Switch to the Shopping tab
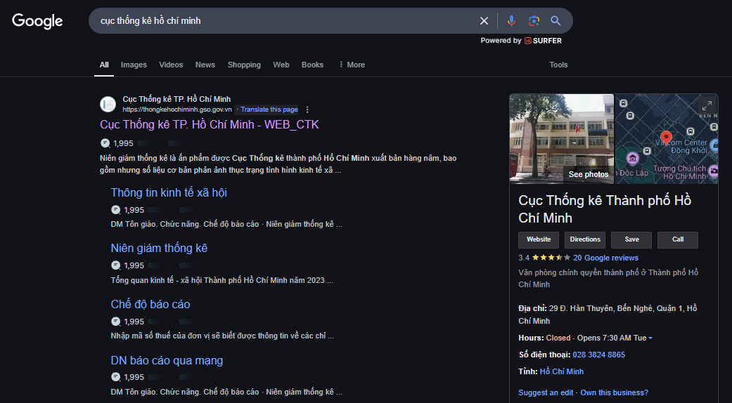Image resolution: width=732 pixels, height=403 pixels. 244,65
